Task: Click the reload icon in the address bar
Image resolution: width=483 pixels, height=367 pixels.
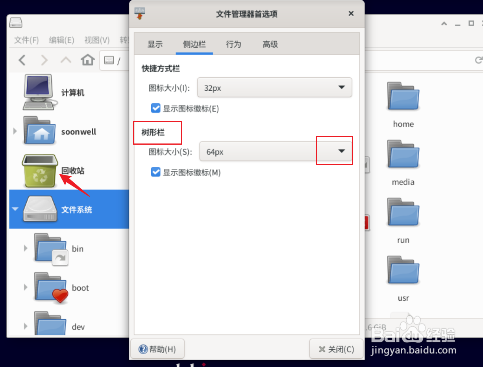Action: [478, 60]
